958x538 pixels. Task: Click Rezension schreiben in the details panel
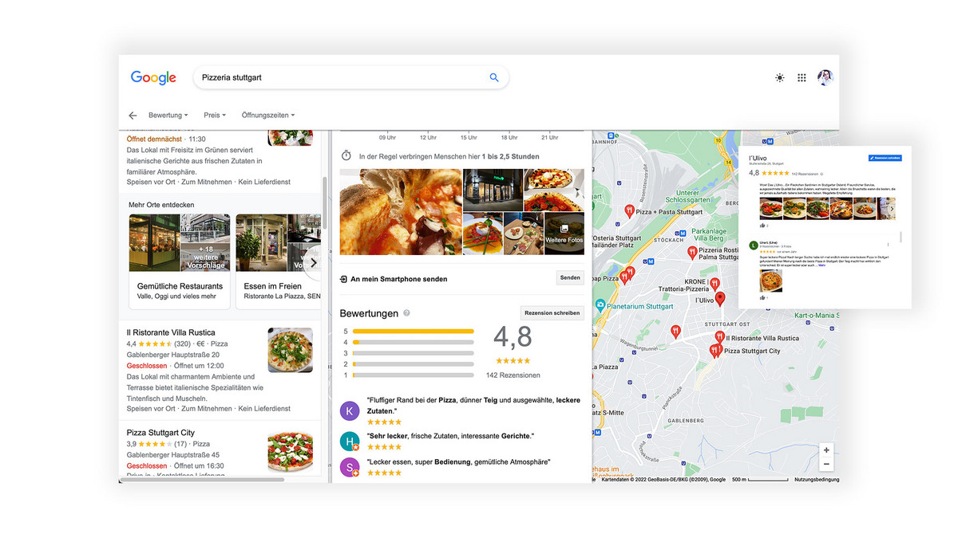tap(552, 313)
